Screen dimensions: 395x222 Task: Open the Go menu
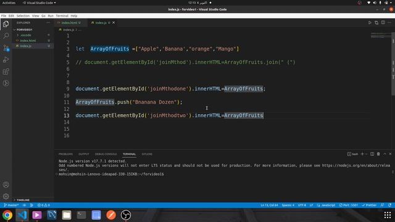pyautogui.click(x=43, y=15)
